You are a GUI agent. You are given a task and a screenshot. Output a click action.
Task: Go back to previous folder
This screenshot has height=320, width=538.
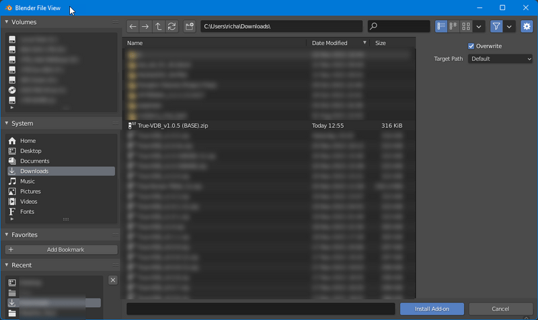[x=133, y=26]
